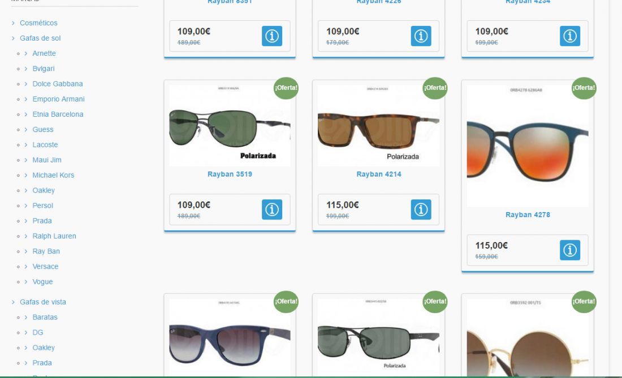Click the ¡Oferta! badge on Rayban 4214
Viewport: 622px width, 378px height.
pyautogui.click(x=435, y=88)
